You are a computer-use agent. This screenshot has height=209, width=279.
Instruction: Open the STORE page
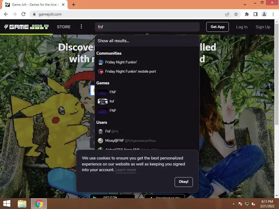tap(64, 27)
